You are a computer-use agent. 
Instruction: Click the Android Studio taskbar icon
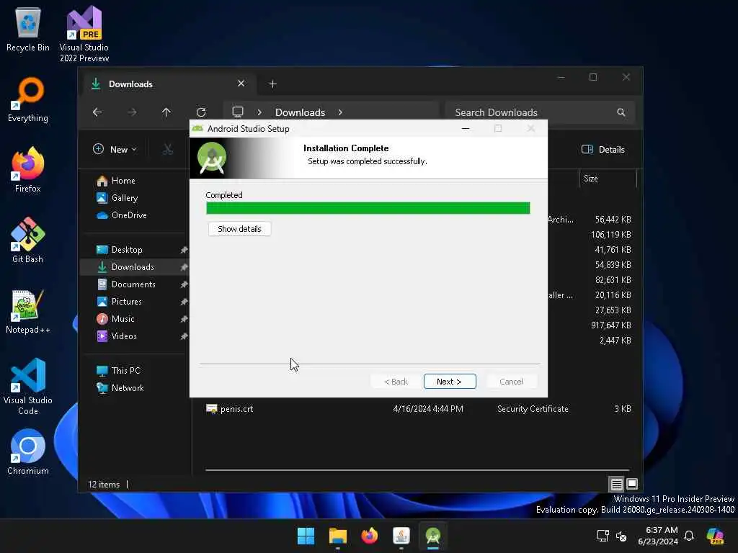coord(433,536)
